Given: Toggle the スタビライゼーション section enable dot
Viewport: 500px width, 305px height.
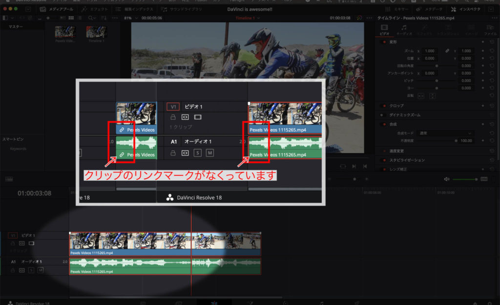Looking at the screenshot, I should pyautogui.click(x=384, y=160).
